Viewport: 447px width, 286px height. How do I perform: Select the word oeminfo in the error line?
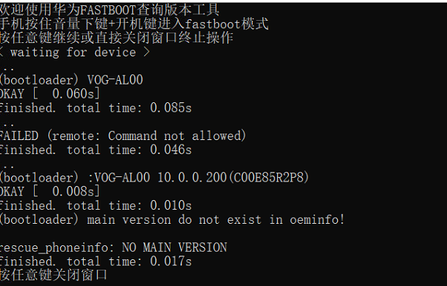coord(314,219)
